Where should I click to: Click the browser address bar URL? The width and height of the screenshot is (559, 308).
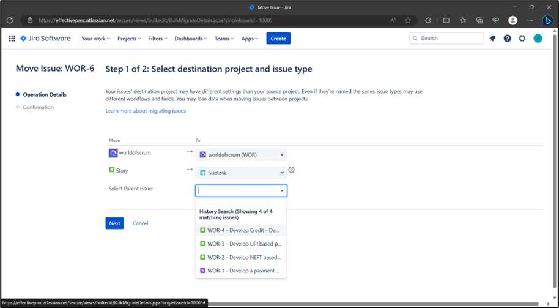point(155,20)
